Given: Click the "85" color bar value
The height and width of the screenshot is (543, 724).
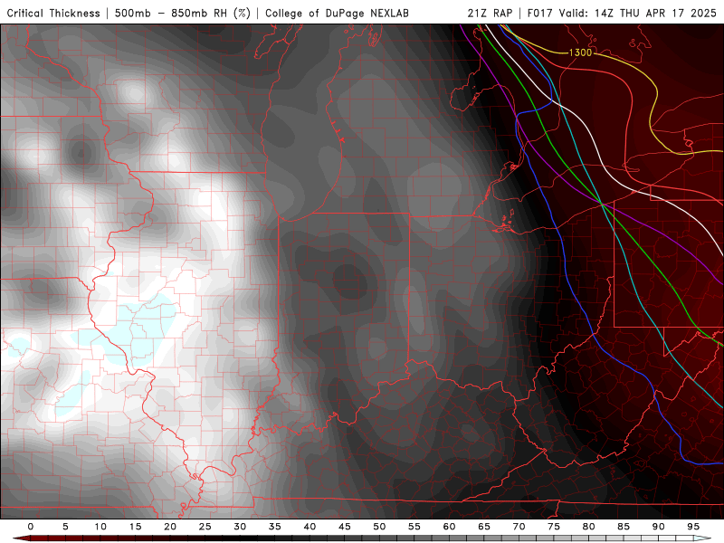Looking at the screenshot, I should pos(624,527).
